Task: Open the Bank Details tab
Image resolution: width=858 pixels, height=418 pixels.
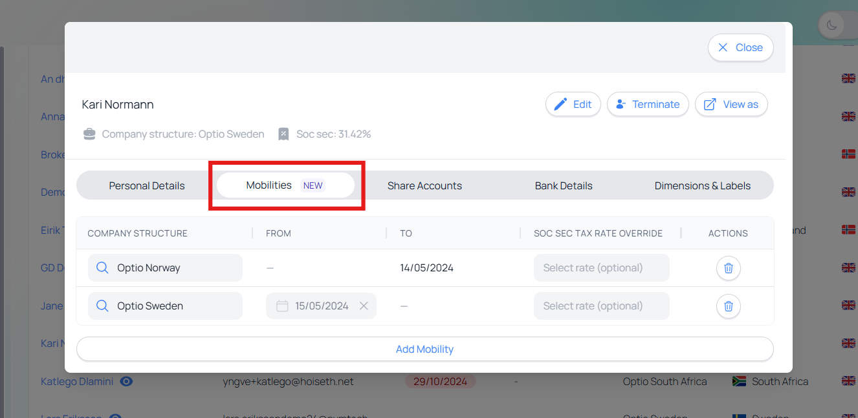Action: [x=564, y=186]
